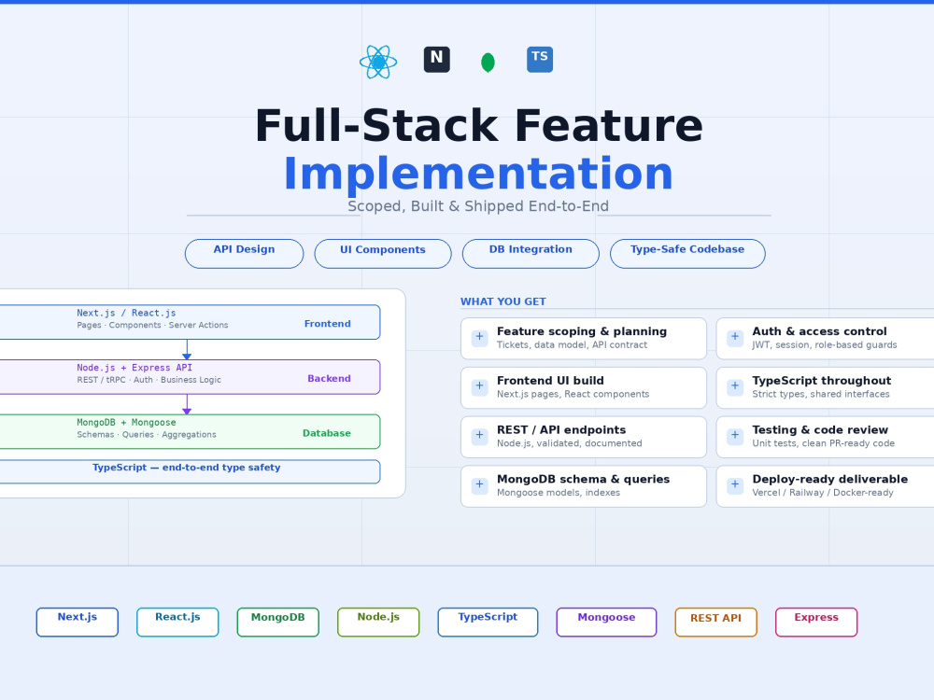This screenshot has width=934, height=700.
Task: Click subtitle Scoped, Built & Shipped End-to-End
Action: (x=478, y=206)
